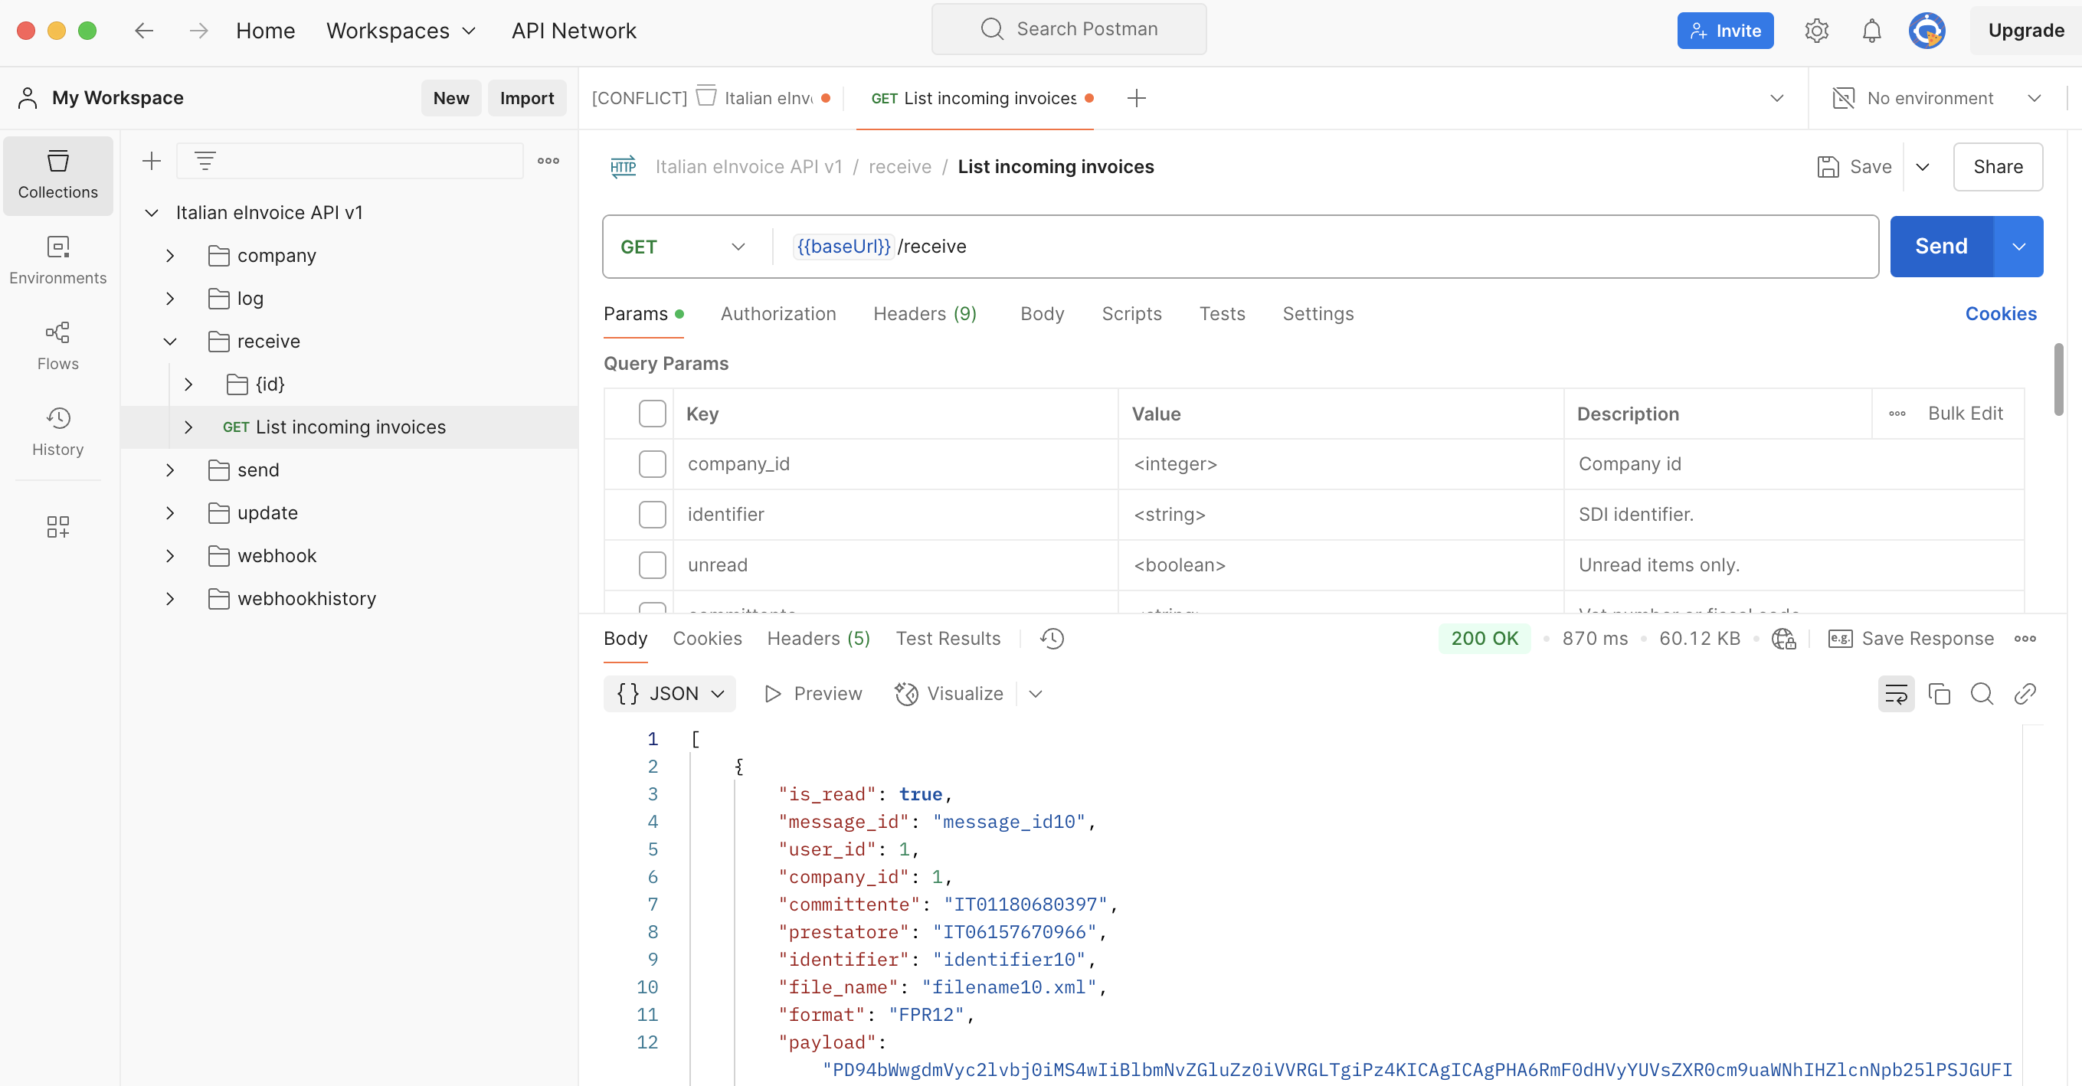2082x1086 pixels.
Task: Click the response link icon
Action: click(x=2025, y=693)
